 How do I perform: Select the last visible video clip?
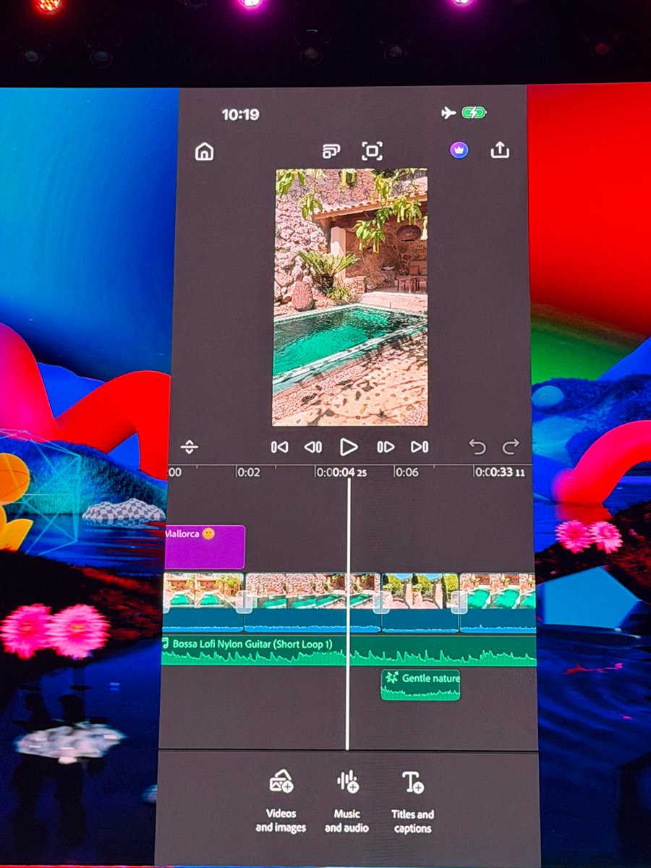(x=498, y=603)
